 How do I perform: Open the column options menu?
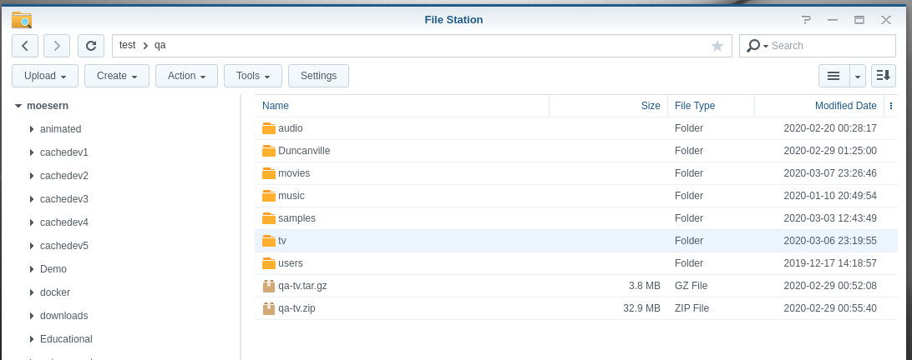pos(891,106)
